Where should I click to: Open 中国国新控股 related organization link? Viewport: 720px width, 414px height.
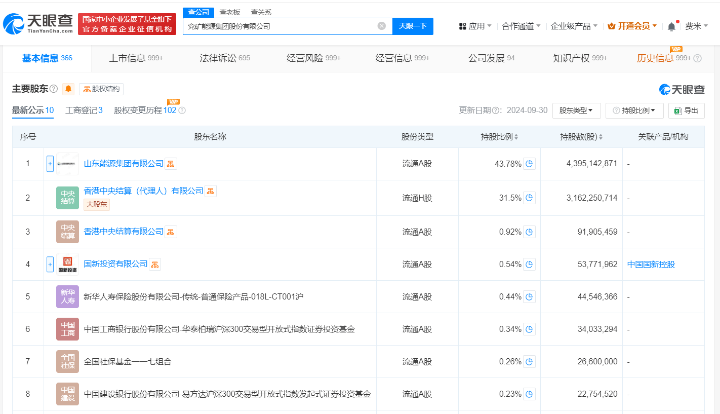(651, 264)
